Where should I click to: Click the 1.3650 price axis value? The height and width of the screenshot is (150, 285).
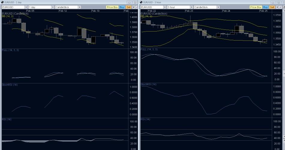point(277,21)
